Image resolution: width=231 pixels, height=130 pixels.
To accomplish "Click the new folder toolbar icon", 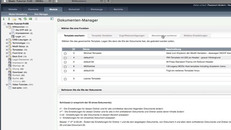I will [x=14, y=19].
